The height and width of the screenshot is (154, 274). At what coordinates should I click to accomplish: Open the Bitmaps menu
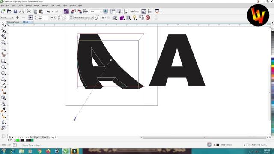(x=45, y=6)
